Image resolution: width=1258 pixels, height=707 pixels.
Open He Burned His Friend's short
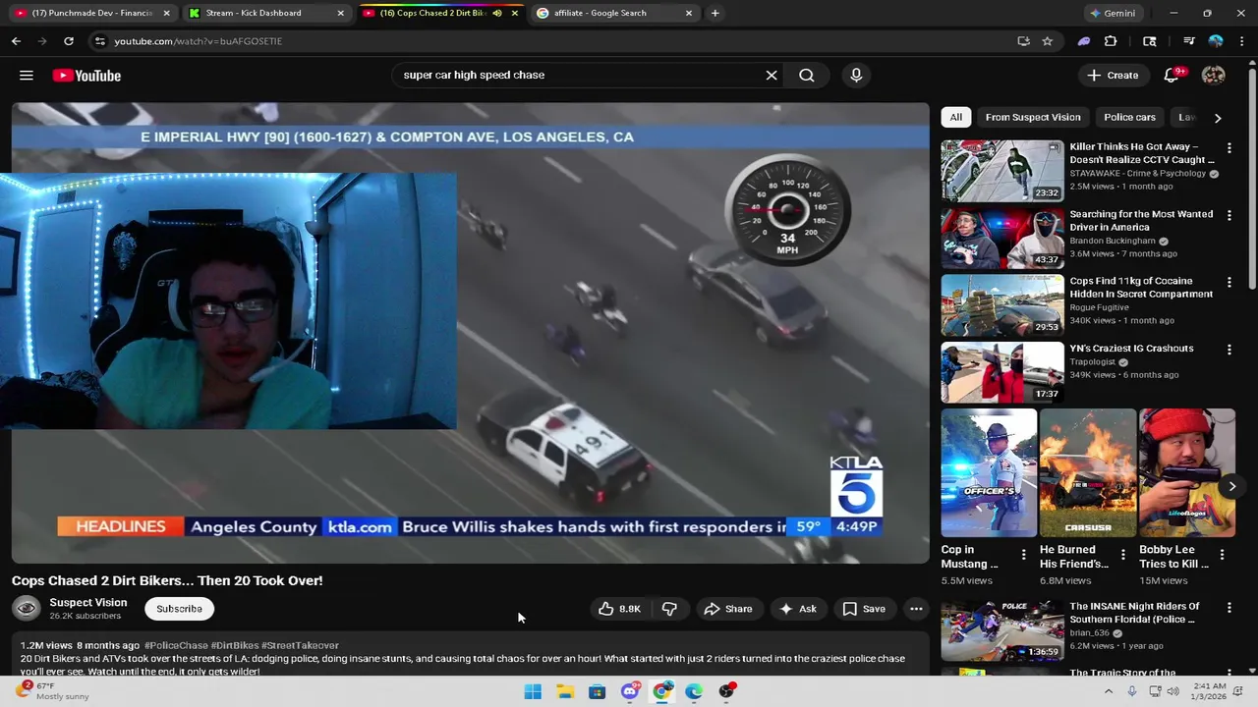pyautogui.click(x=1088, y=472)
